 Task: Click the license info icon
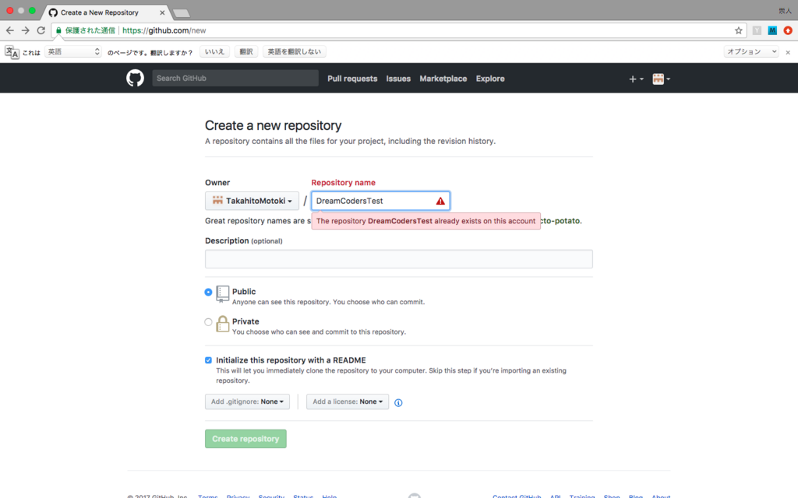398,402
